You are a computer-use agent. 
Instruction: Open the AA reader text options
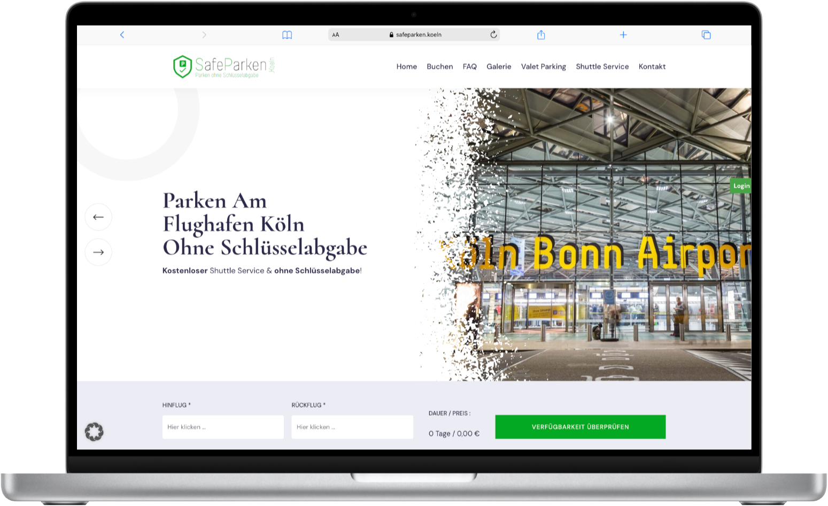(336, 35)
